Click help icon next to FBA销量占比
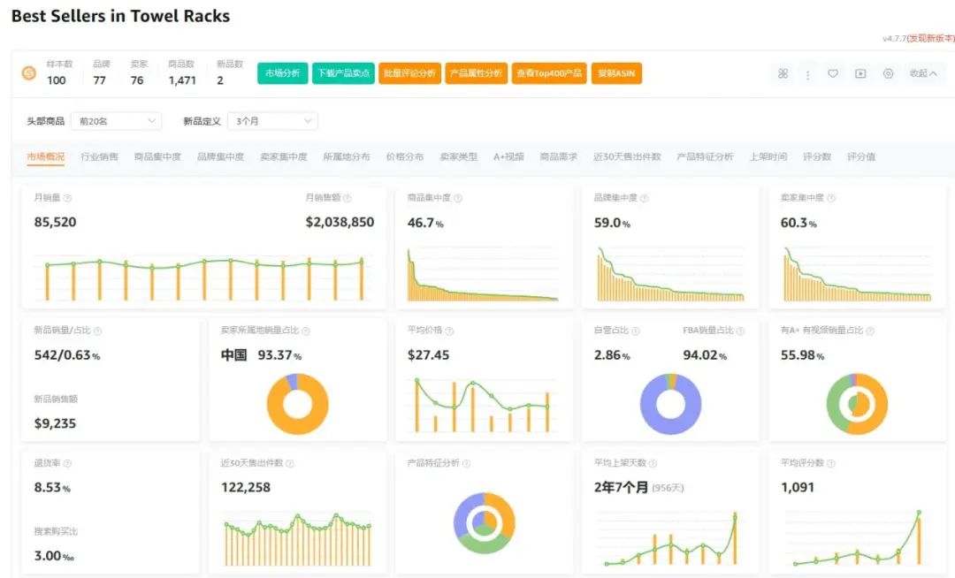 (x=741, y=331)
